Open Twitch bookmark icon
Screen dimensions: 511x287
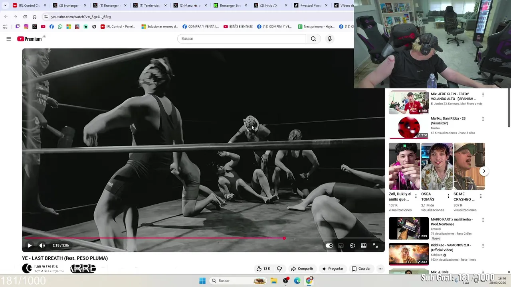point(18,27)
